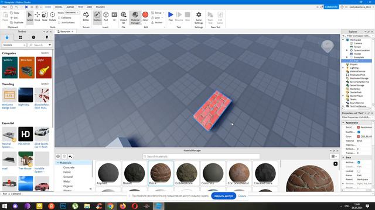Viewport: 375px width, 210px height.
Task: Open the Terrain Editor
Action: pos(86,16)
